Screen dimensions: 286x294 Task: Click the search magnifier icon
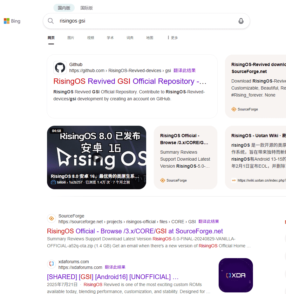click(51, 21)
